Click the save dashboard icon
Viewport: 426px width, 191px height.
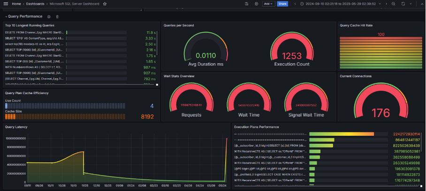pos(247,4)
